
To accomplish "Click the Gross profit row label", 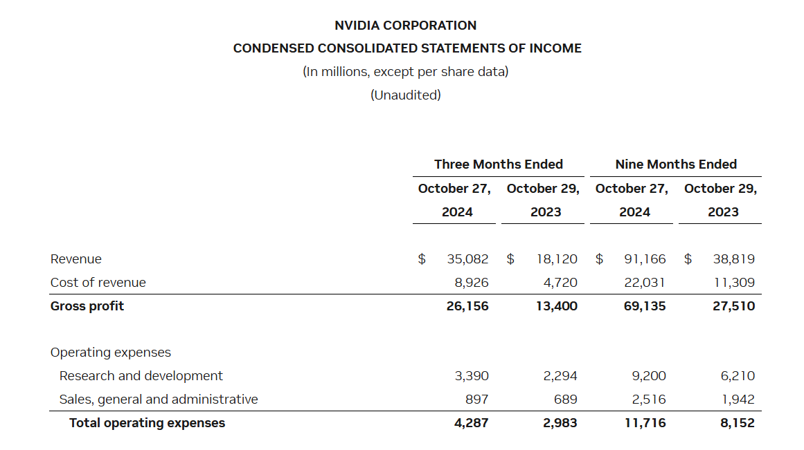I will tap(87, 306).
